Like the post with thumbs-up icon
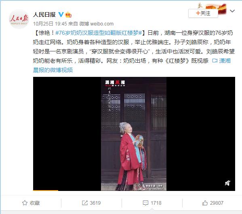Viewport: 242px width, 214px height. (205, 203)
